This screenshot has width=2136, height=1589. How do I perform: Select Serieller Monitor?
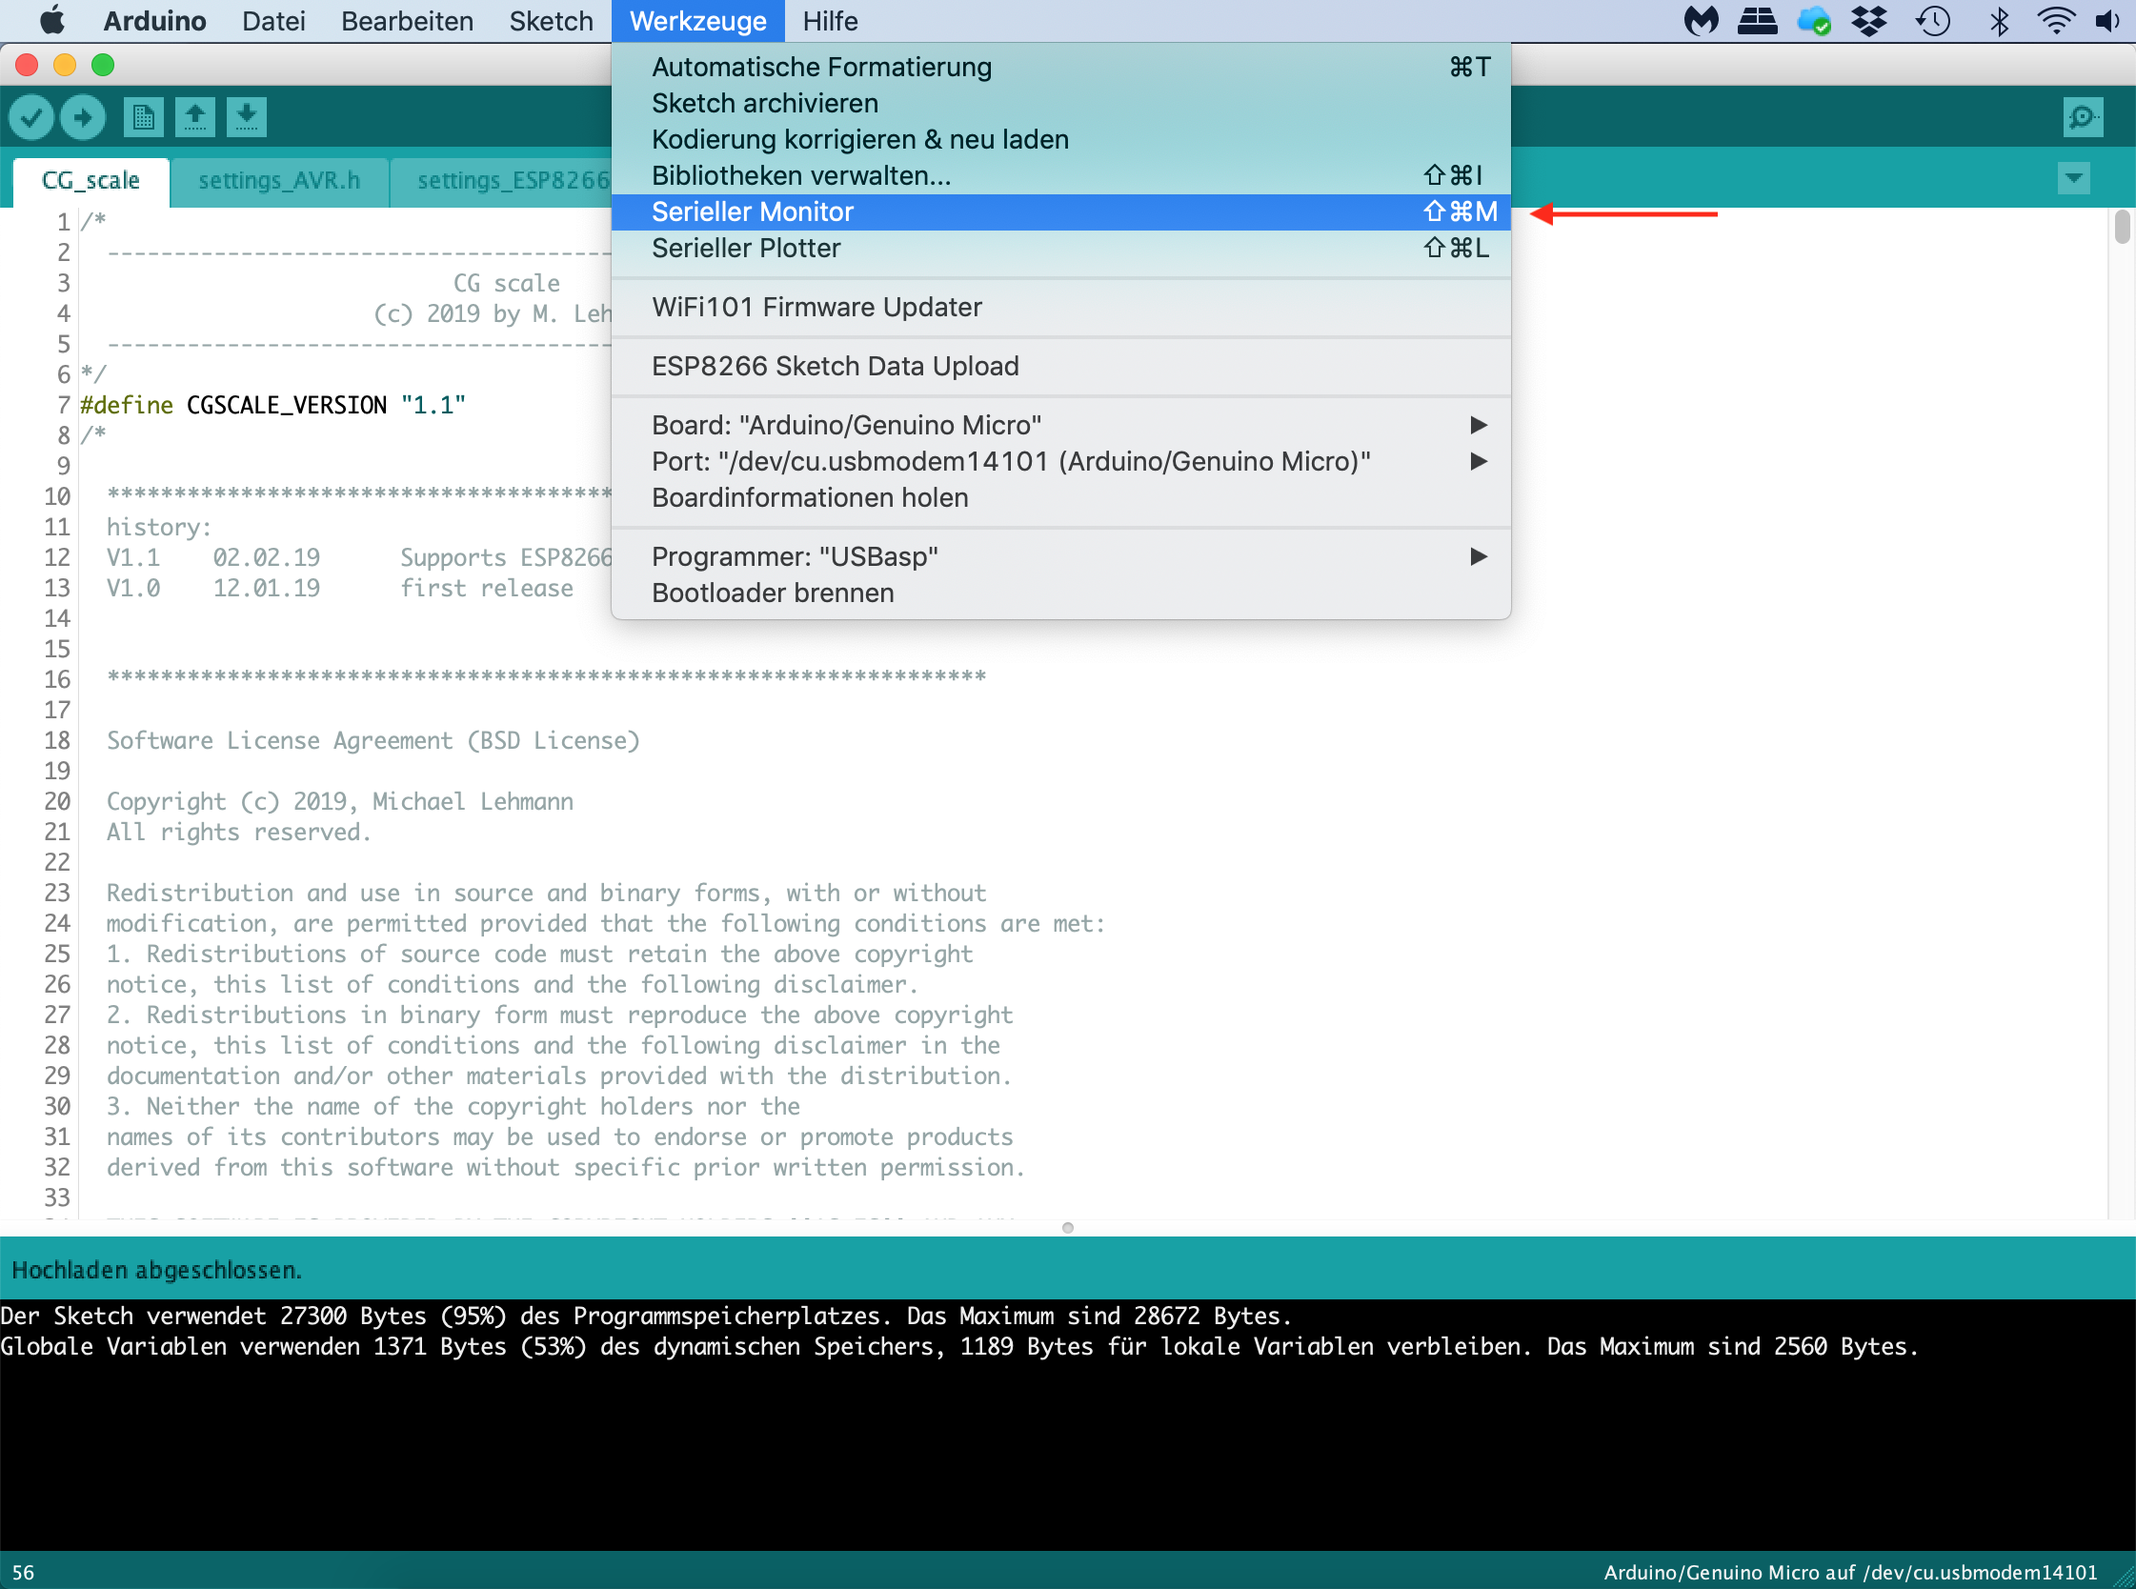coord(1060,212)
